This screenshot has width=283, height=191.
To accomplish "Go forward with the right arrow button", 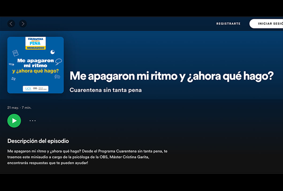I will (x=23, y=24).
